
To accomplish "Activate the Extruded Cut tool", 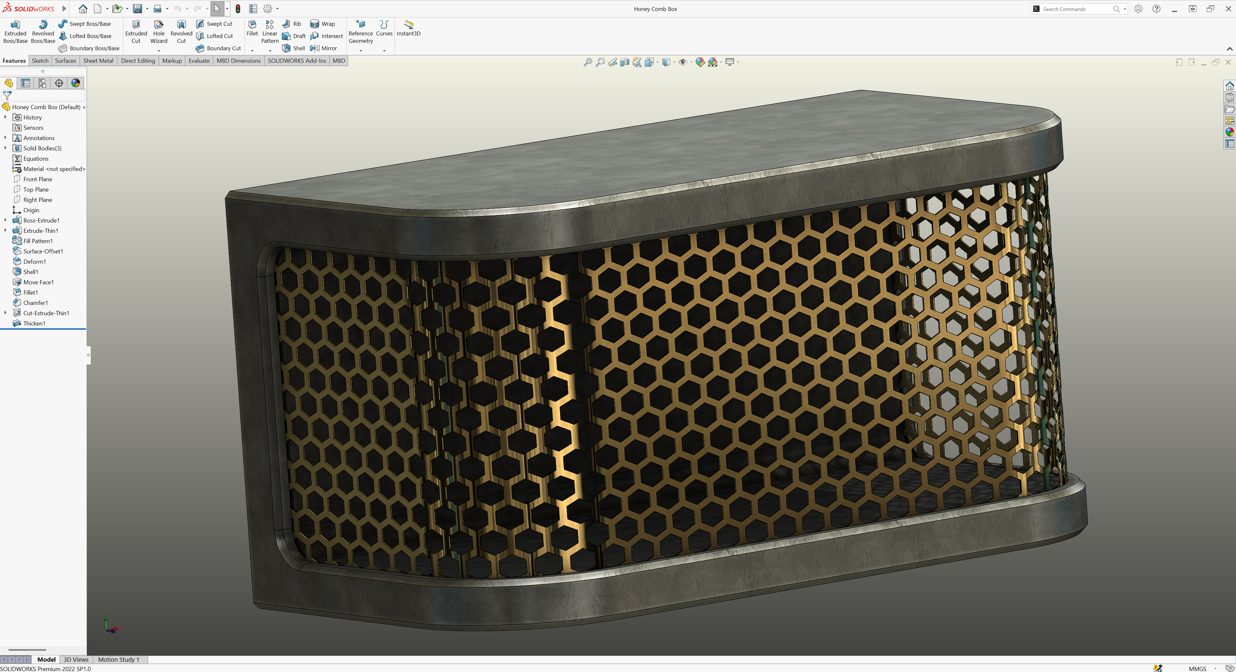I will [x=136, y=32].
